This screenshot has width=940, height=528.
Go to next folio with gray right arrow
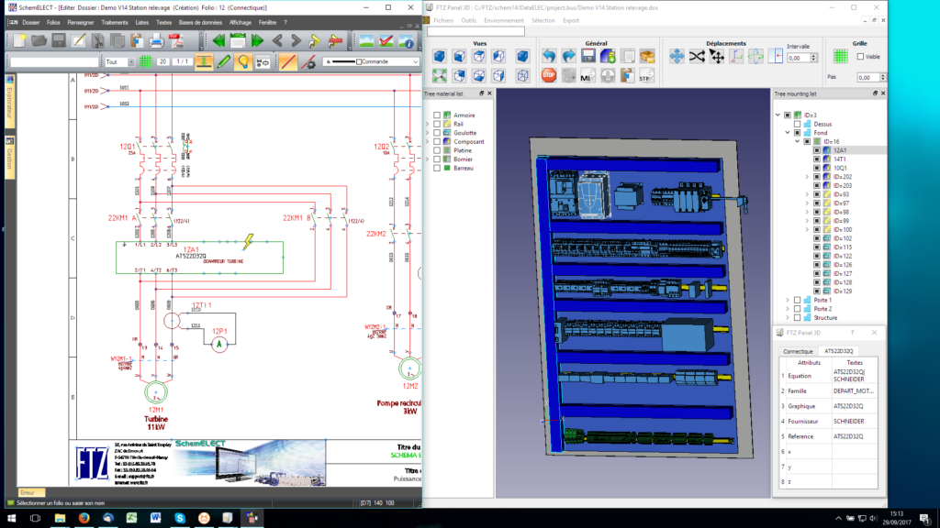[x=297, y=40]
